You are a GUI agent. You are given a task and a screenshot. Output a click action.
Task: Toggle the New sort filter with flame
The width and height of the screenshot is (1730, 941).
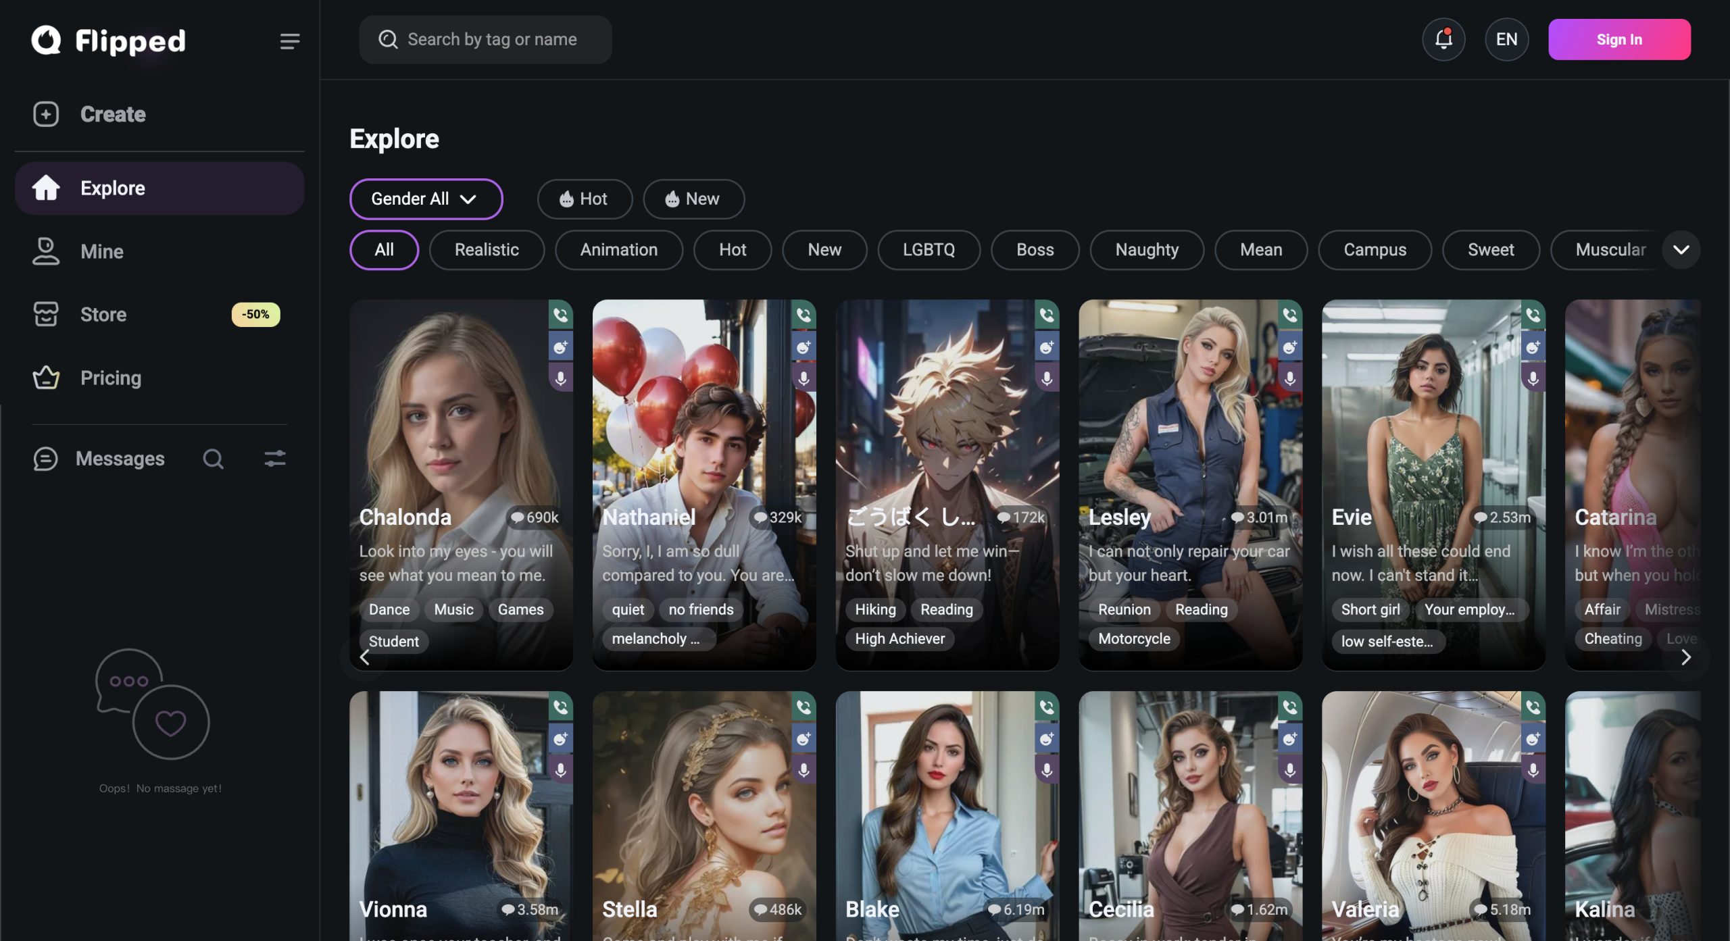693,199
